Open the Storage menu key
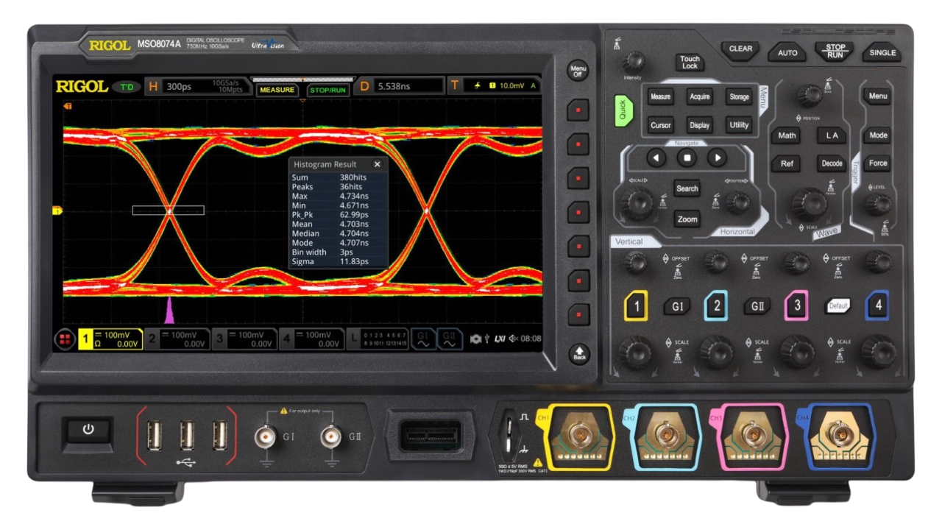942x527 pixels. tap(739, 97)
